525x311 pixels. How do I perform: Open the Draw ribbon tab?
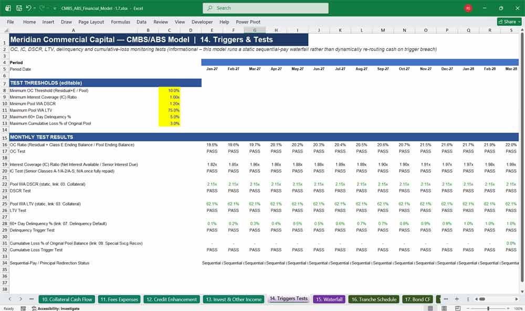point(66,22)
